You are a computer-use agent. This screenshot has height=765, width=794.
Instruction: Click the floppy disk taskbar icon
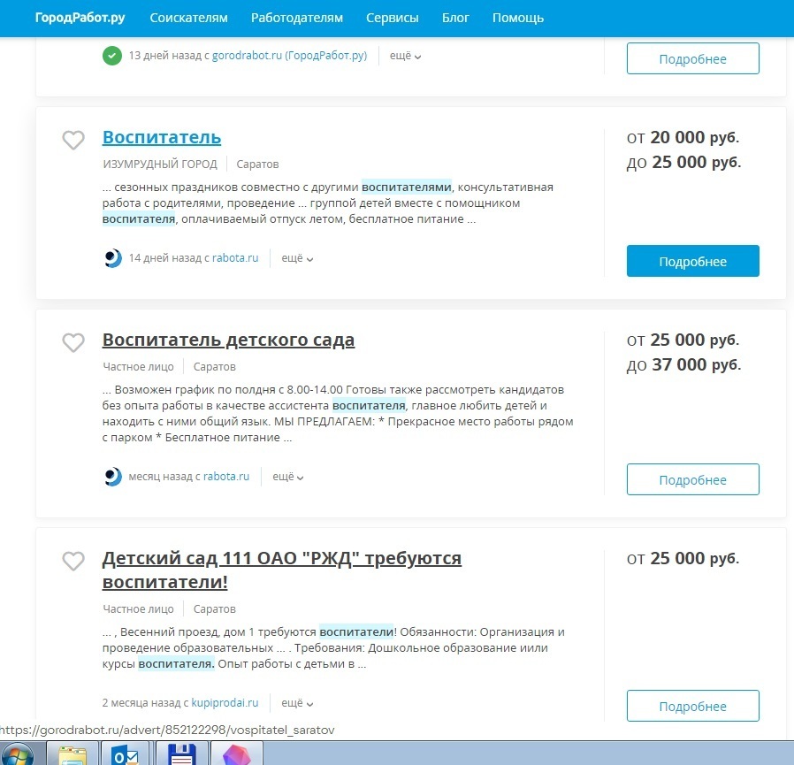coord(181,754)
